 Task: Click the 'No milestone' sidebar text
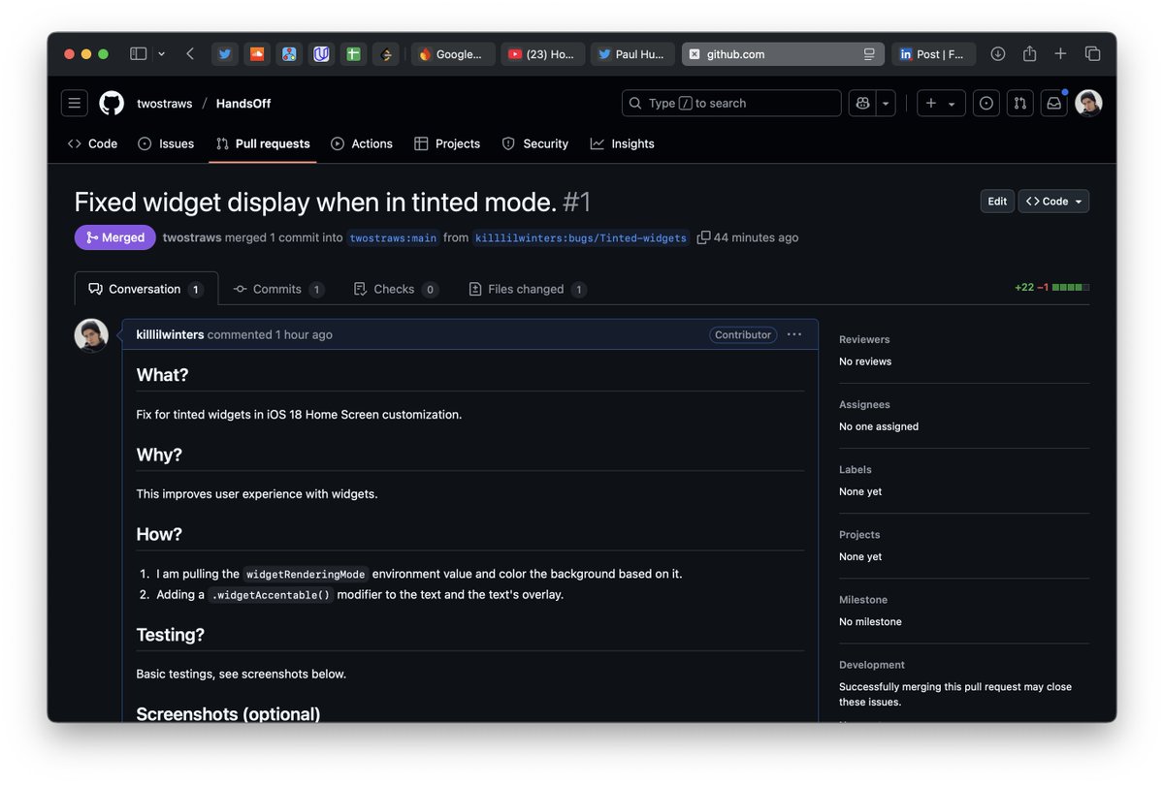(x=870, y=621)
